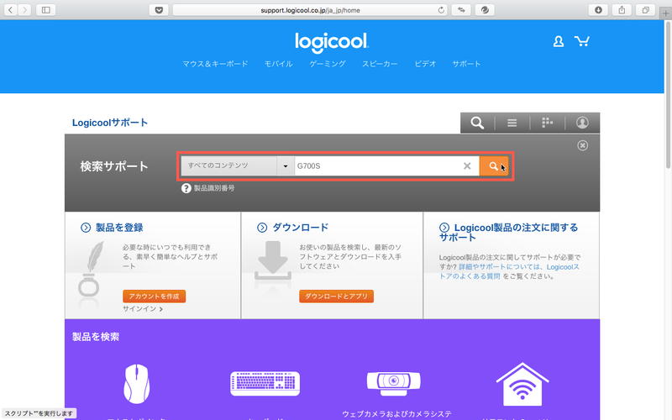
Task: Open ビデオ menu
Action: [x=425, y=64]
